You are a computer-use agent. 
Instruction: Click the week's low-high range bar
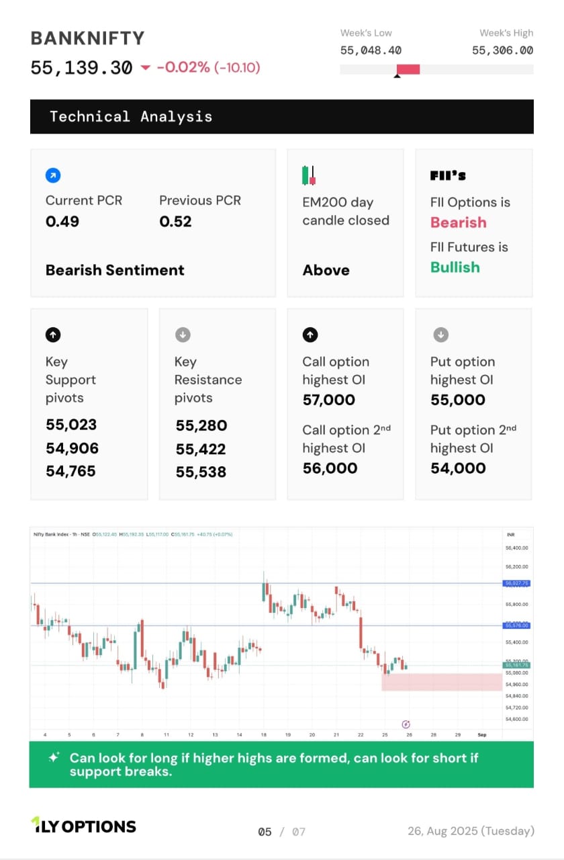pyautogui.click(x=436, y=69)
